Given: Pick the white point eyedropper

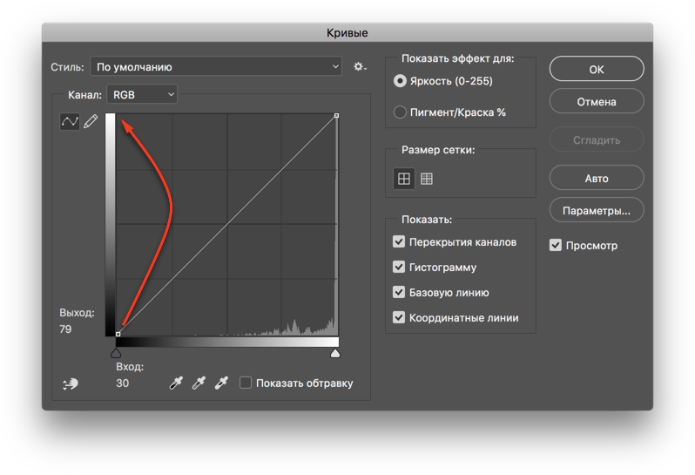Looking at the screenshot, I should coord(221,383).
